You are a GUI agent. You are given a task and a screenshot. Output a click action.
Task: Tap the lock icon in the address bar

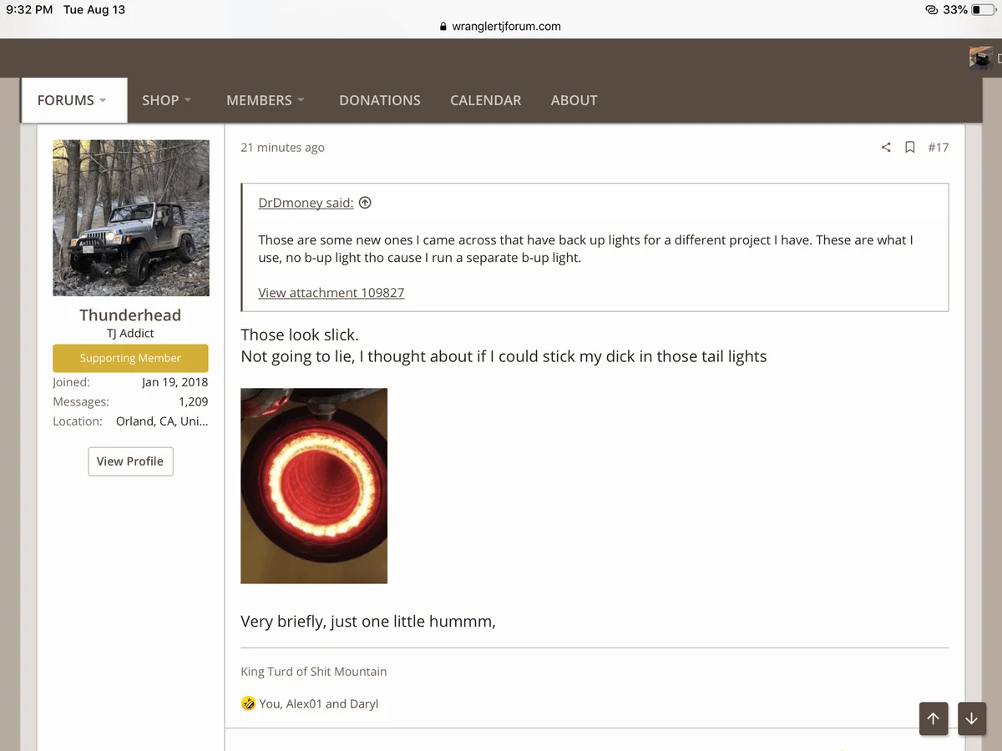[443, 27]
